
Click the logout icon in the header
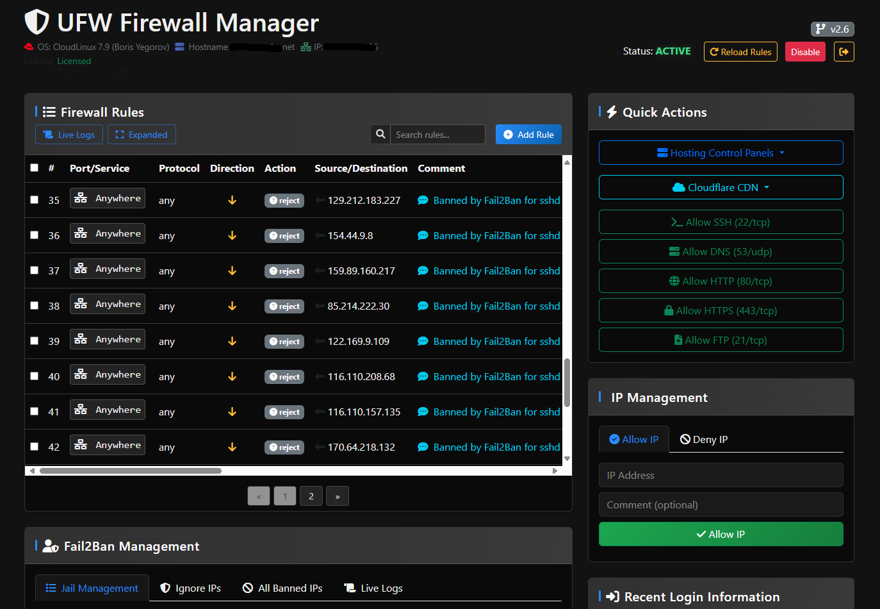point(843,52)
